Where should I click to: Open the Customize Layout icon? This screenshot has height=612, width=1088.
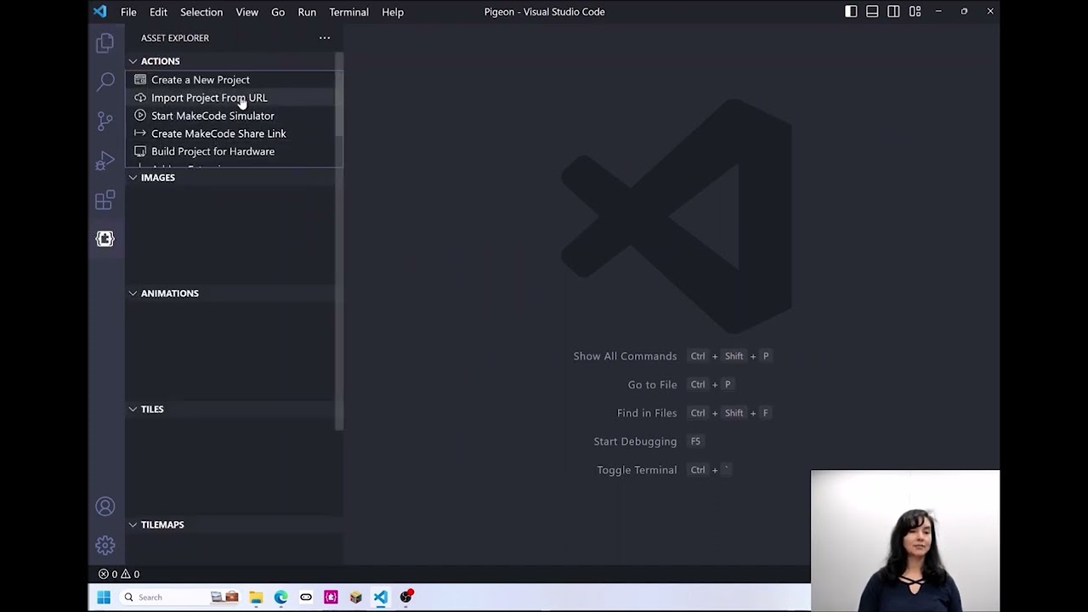pyautogui.click(x=915, y=12)
